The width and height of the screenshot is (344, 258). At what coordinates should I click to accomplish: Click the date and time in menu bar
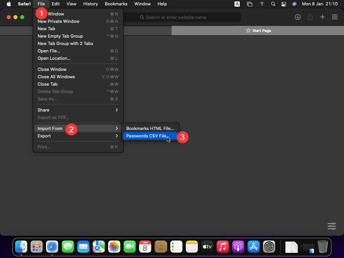[x=320, y=4]
